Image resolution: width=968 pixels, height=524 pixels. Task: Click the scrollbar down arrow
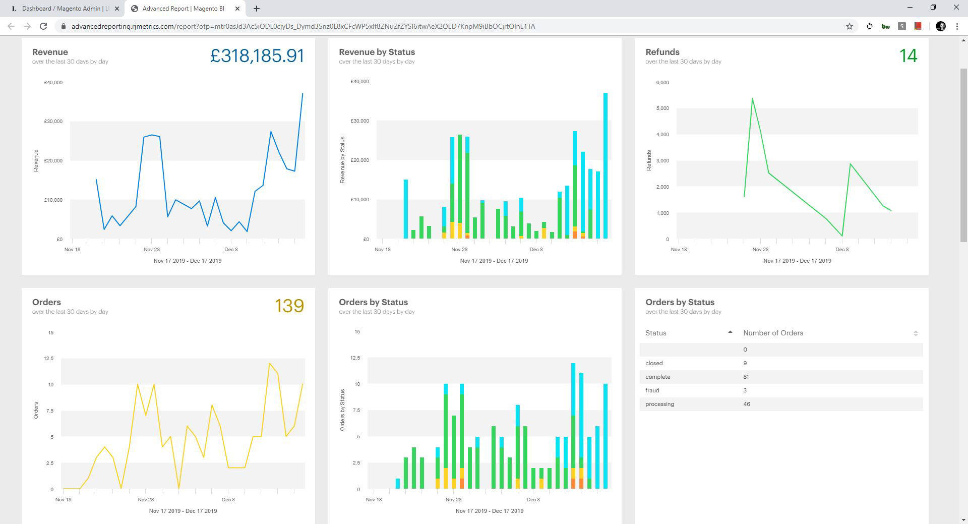[964, 519]
